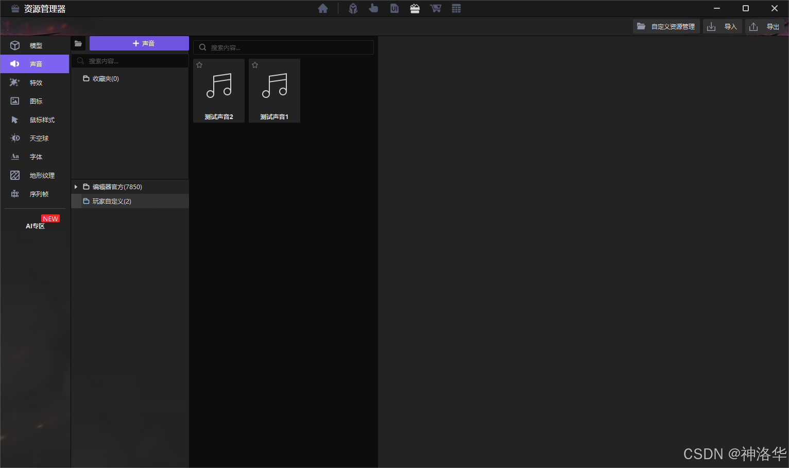Switch to the 特效 category
This screenshot has width=789, height=468.
pyautogui.click(x=35, y=82)
